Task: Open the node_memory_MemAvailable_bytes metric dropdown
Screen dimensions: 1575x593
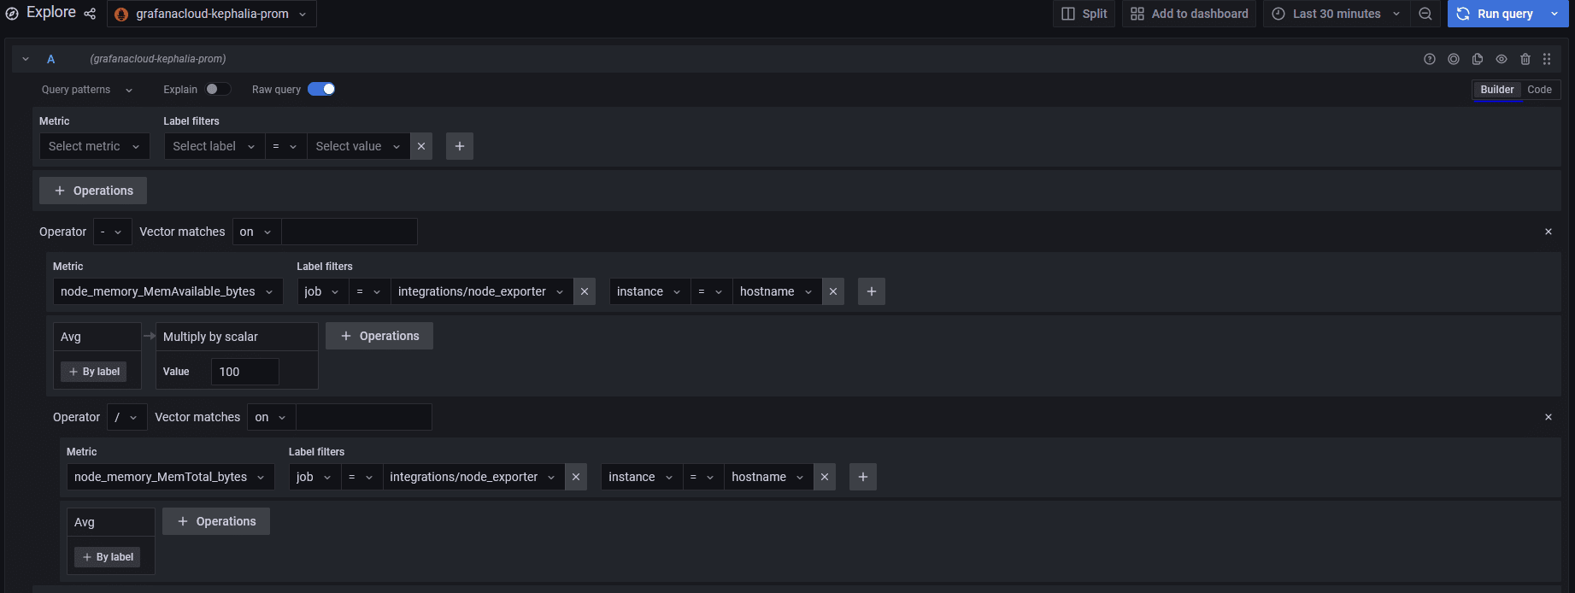Action: [x=167, y=291]
